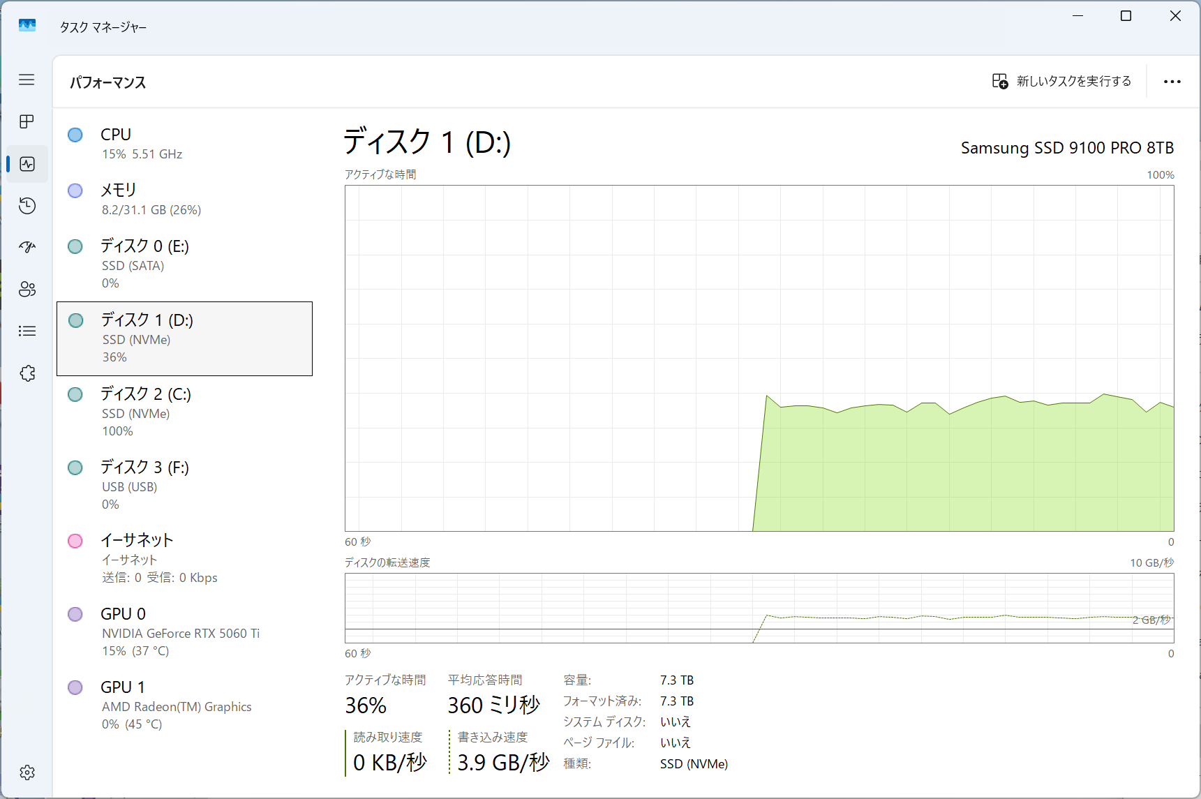The width and height of the screenshot is (1201, 799).
Task: Click the ページ ファイル いいえ value
Action: coord(676,743)
